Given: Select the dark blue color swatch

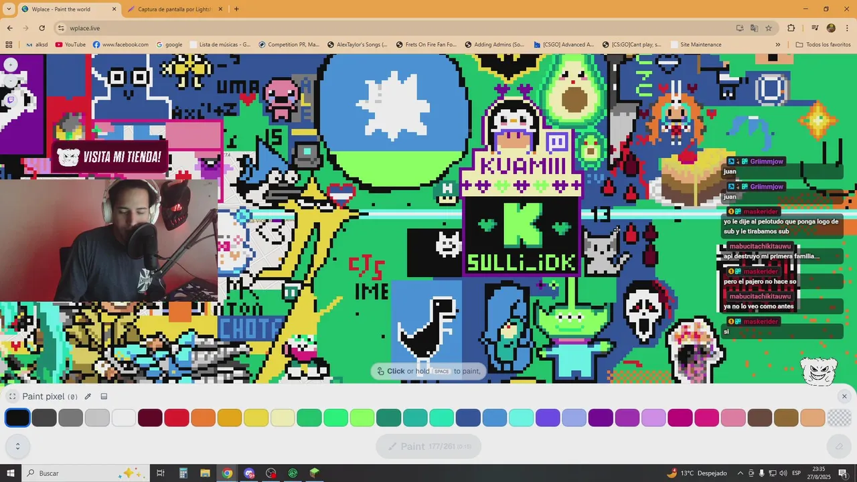Looking at the screenshot, I should pos(469,418).
